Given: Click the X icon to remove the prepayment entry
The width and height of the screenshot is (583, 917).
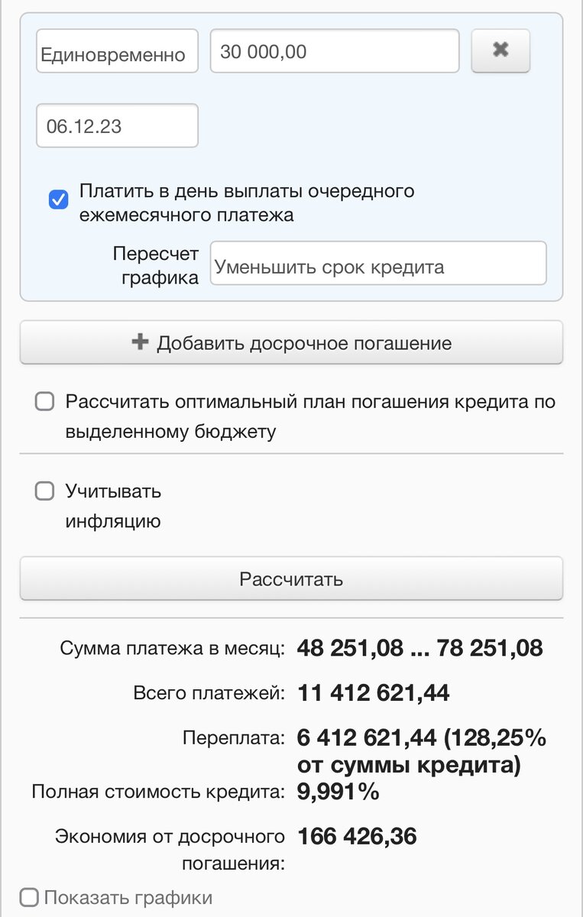Looking at the screenshot, I should click(x=500, y=51).
